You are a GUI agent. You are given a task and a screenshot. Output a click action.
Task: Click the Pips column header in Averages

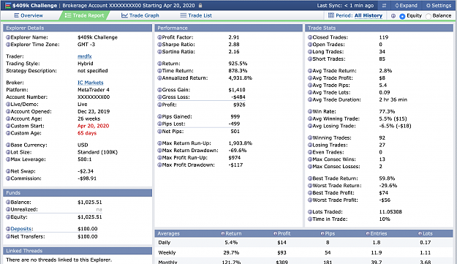tap(328, 233)
